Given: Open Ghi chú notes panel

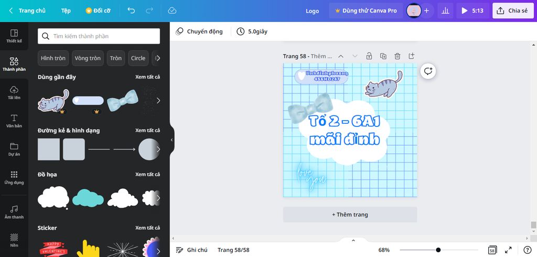Looking at the screenshot, I should (192, 250).
